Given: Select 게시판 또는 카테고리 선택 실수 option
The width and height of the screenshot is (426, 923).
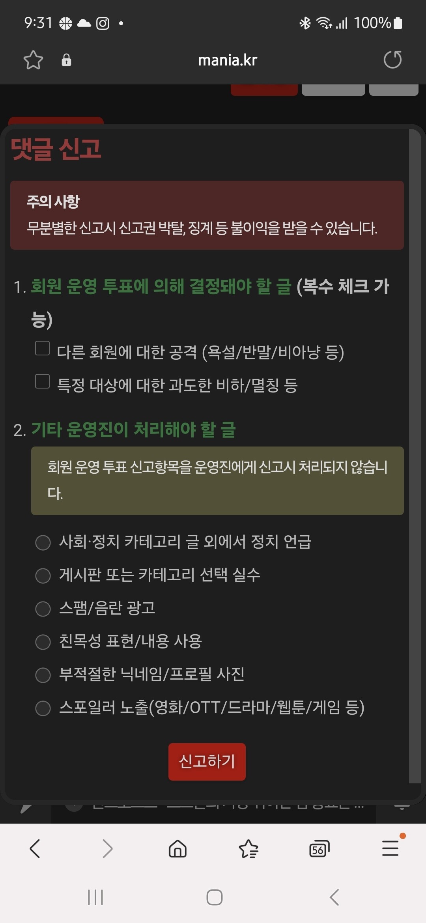Looking at the screenshot, I should tap(43, 575).
